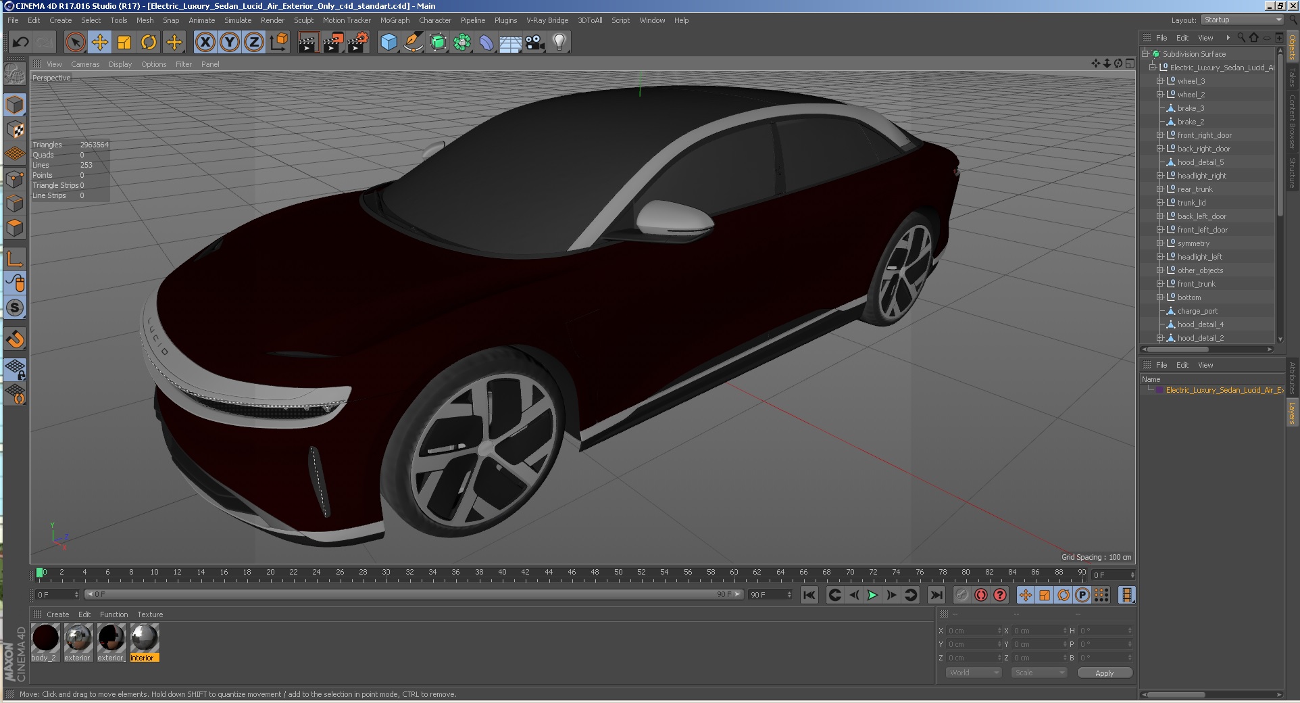Click the coordinate system icon beside Z axis
Image resolution: width=1300 pixels, height=703 pixels.
click(278, 43)
